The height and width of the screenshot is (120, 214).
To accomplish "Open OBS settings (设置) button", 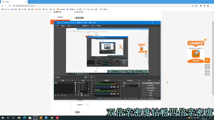I will tap(151, 93).
